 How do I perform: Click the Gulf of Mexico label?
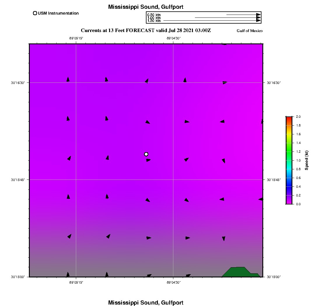click(x=250, y=31)
